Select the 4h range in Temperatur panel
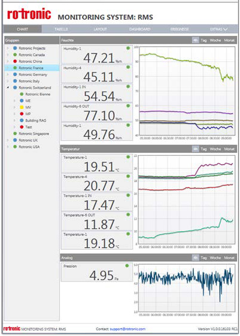The height and width of the screenshot is (336, 240). pos(195,149)
